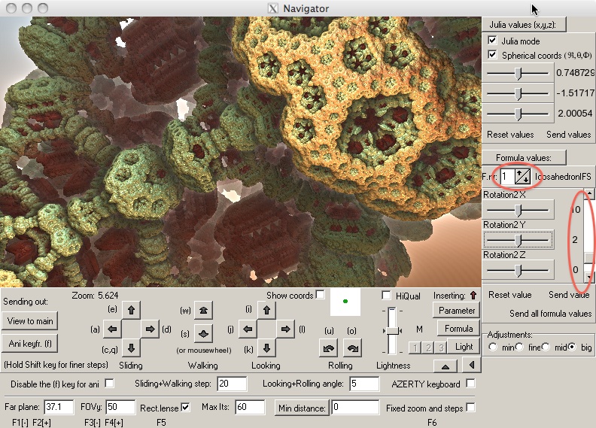This screenshot has width=596, height=428.
Task: Click the sliding left arrow (a)
Action: tap(112, 329)
